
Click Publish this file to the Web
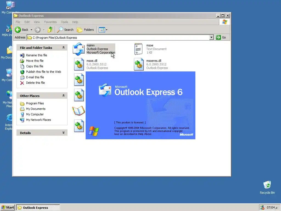click(44, 72)
